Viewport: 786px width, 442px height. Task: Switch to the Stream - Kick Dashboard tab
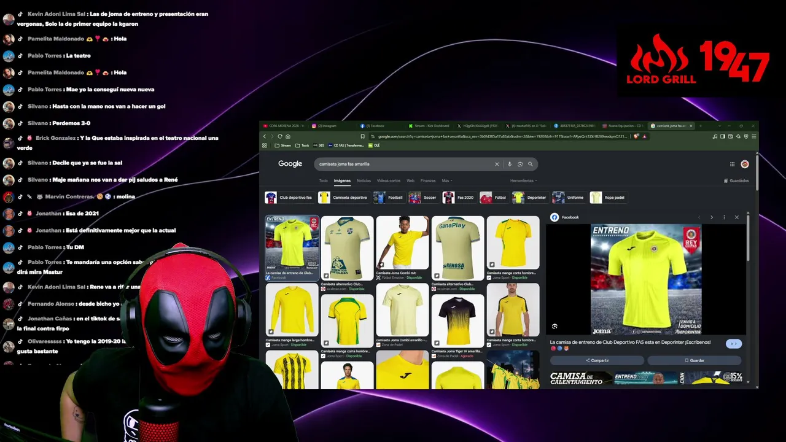coord(429,126)
